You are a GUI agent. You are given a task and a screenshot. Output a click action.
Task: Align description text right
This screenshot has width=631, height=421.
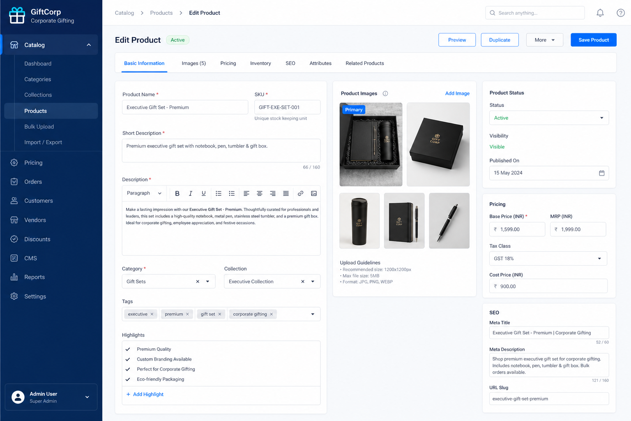[x=273, y=193]
